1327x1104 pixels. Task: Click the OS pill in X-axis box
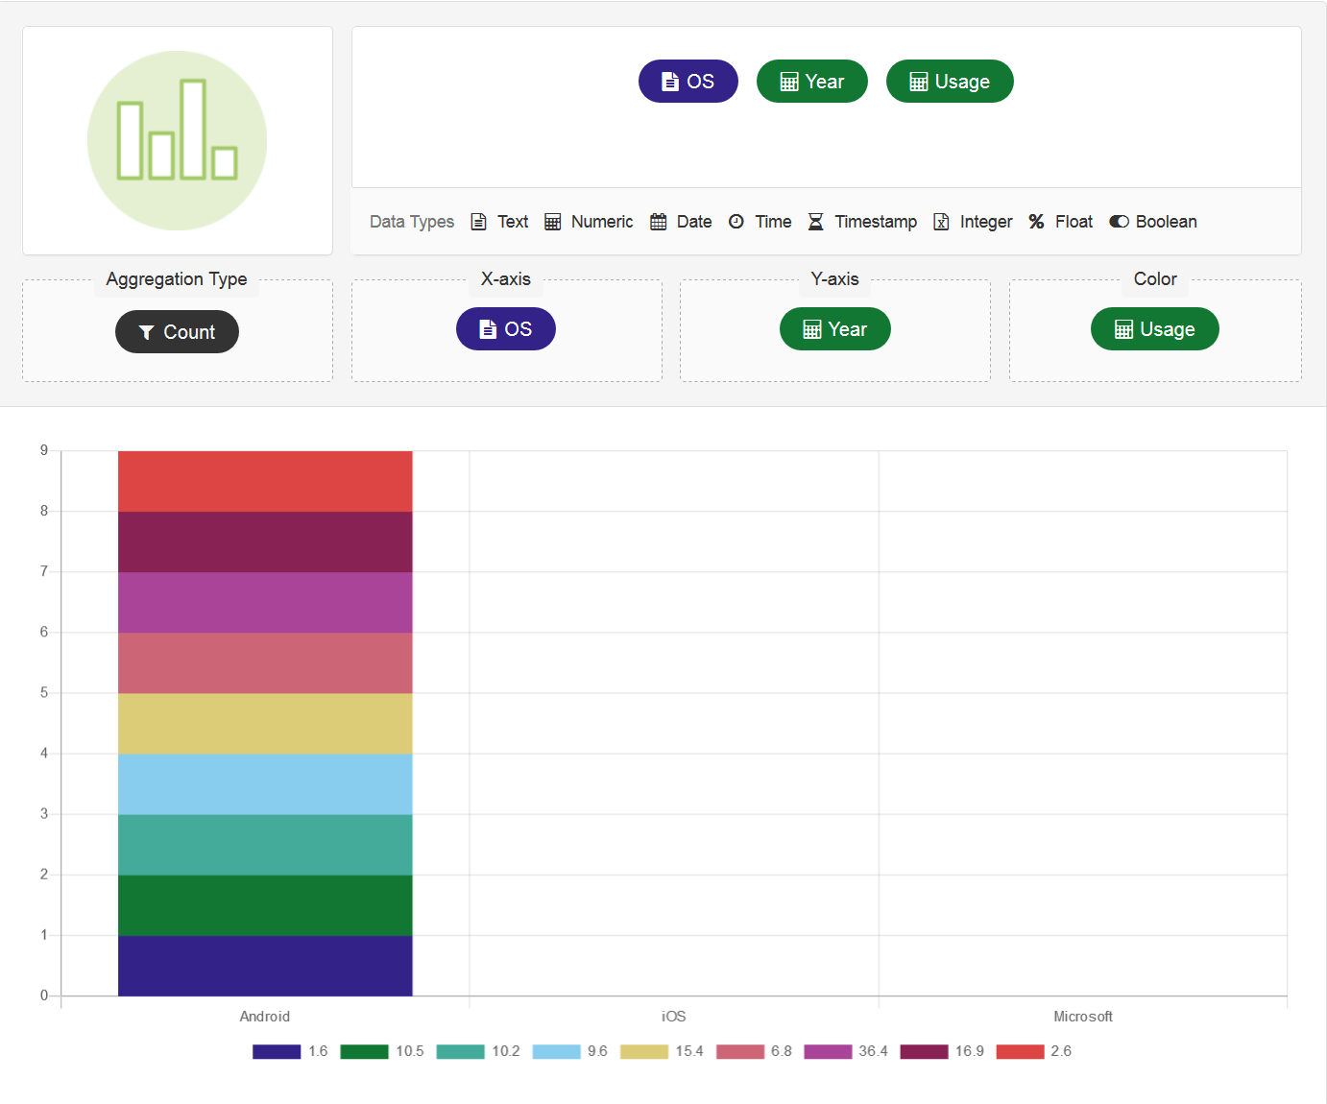[506, 329]
